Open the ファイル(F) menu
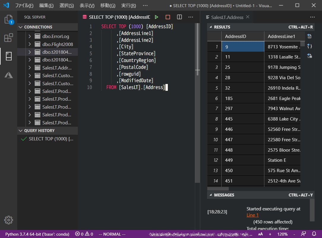Viewport: 322px width, 238px height. (24, 6)
